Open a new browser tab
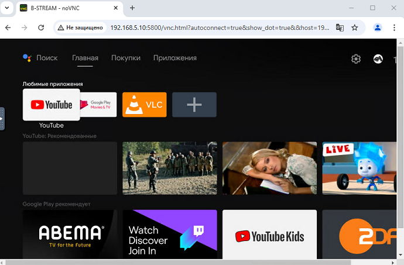404x265 pixels. (132, 8)
